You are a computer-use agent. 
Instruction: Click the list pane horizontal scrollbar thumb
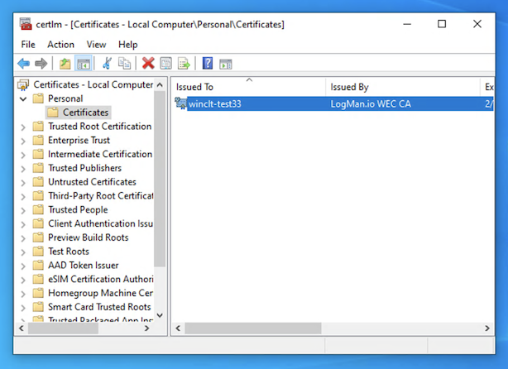click(x=253, y=328)
